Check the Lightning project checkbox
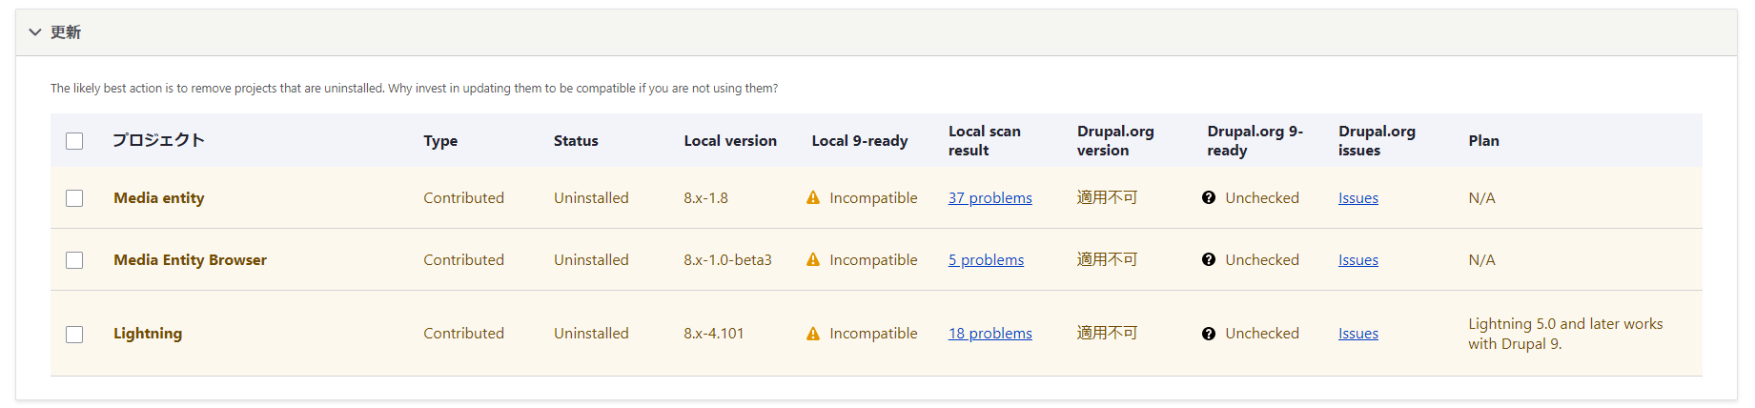 (74, 335)
